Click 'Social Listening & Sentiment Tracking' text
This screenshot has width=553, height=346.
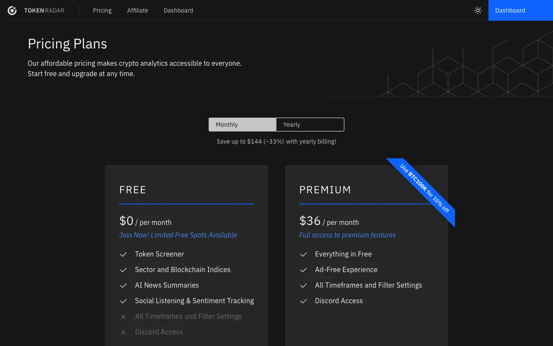[194, 301]
